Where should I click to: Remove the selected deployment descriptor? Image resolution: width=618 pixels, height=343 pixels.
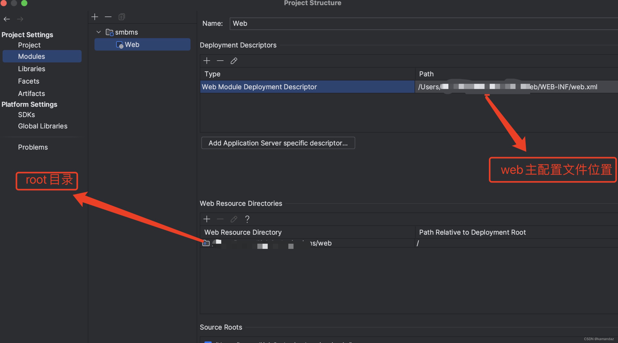click(220, 61)
